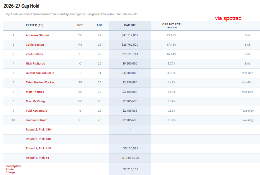Click Lachlan Olbrich link
260x175 pixels.
(x=36, y=120)
